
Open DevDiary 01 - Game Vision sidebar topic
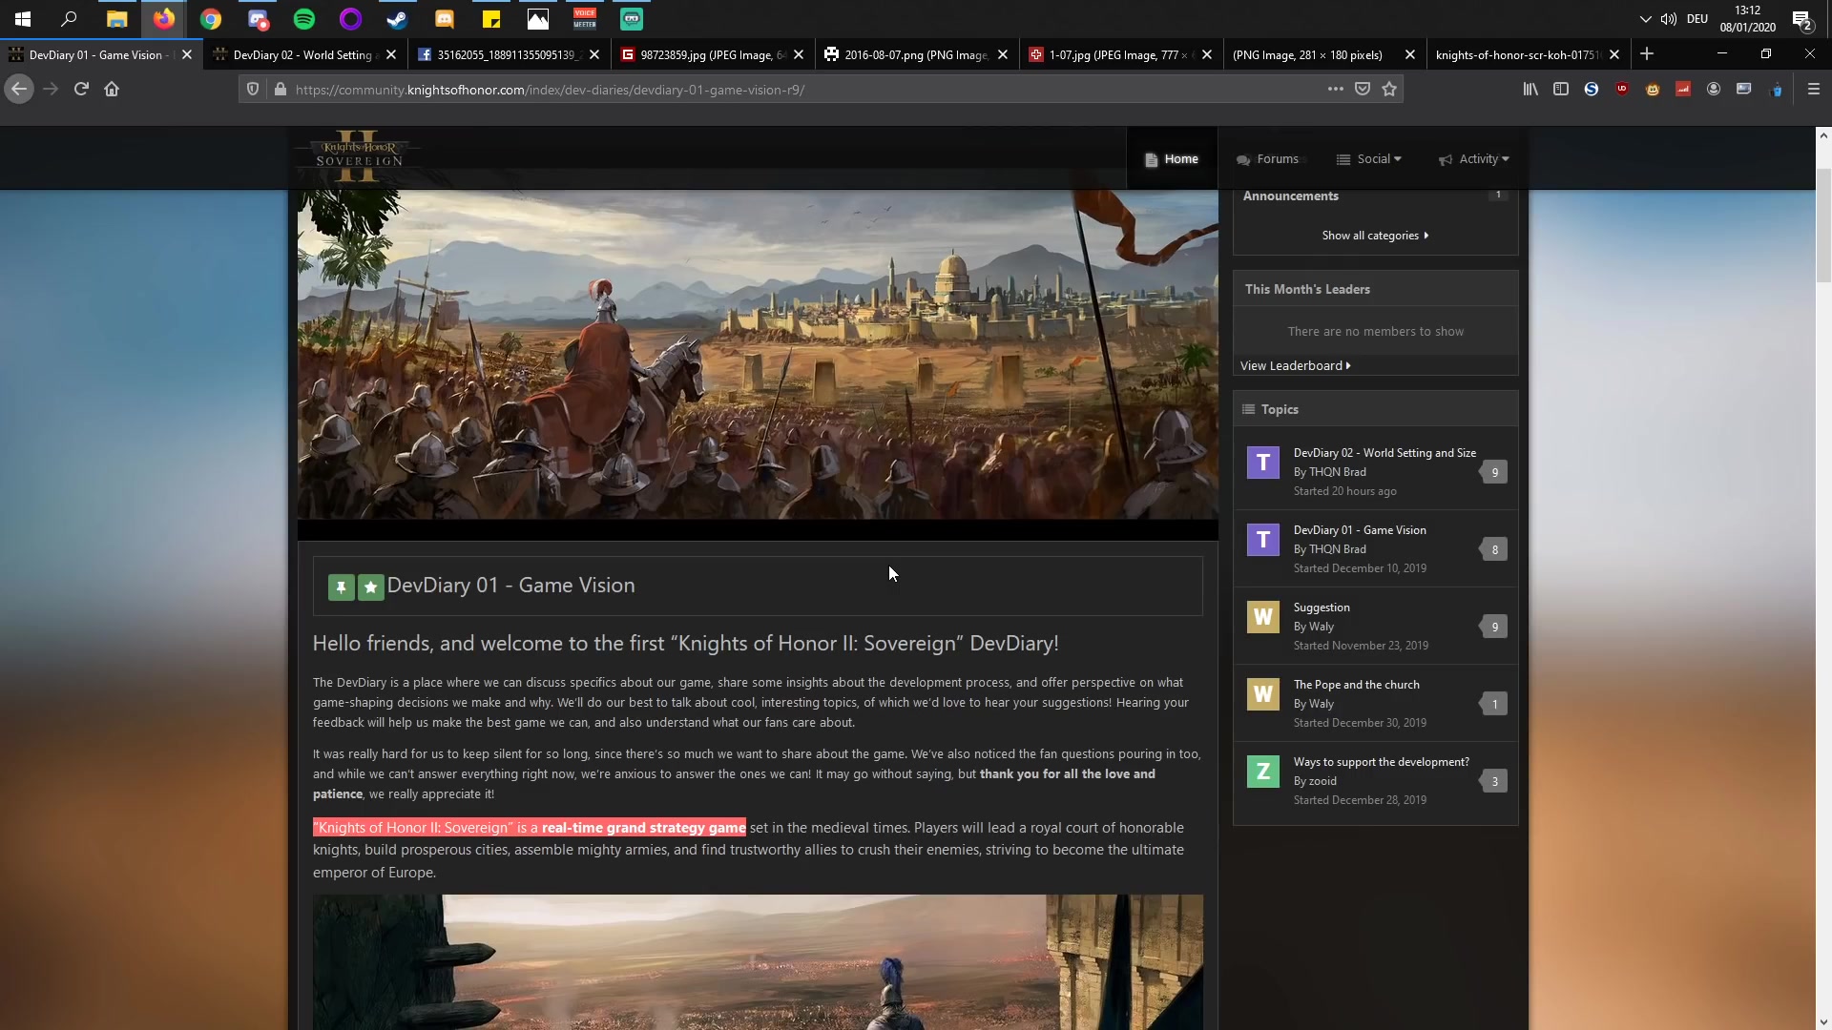coord(1360,530)
